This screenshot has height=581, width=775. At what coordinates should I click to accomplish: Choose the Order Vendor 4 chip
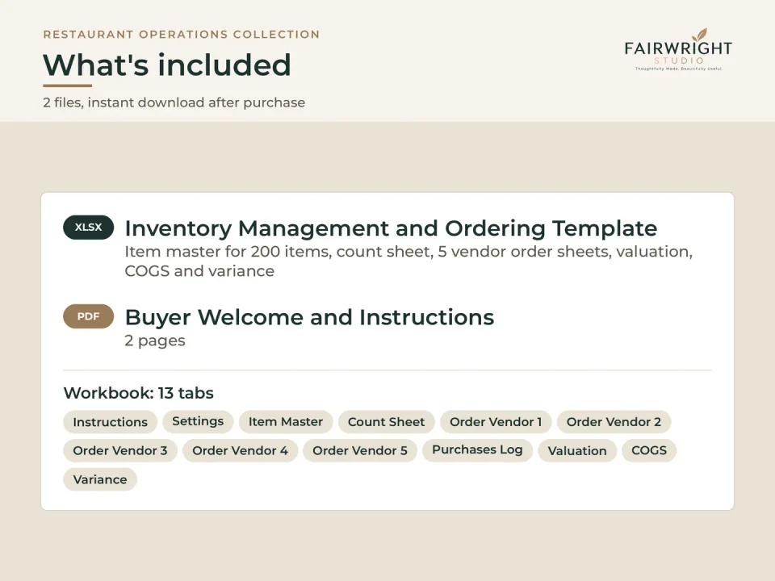241,450
